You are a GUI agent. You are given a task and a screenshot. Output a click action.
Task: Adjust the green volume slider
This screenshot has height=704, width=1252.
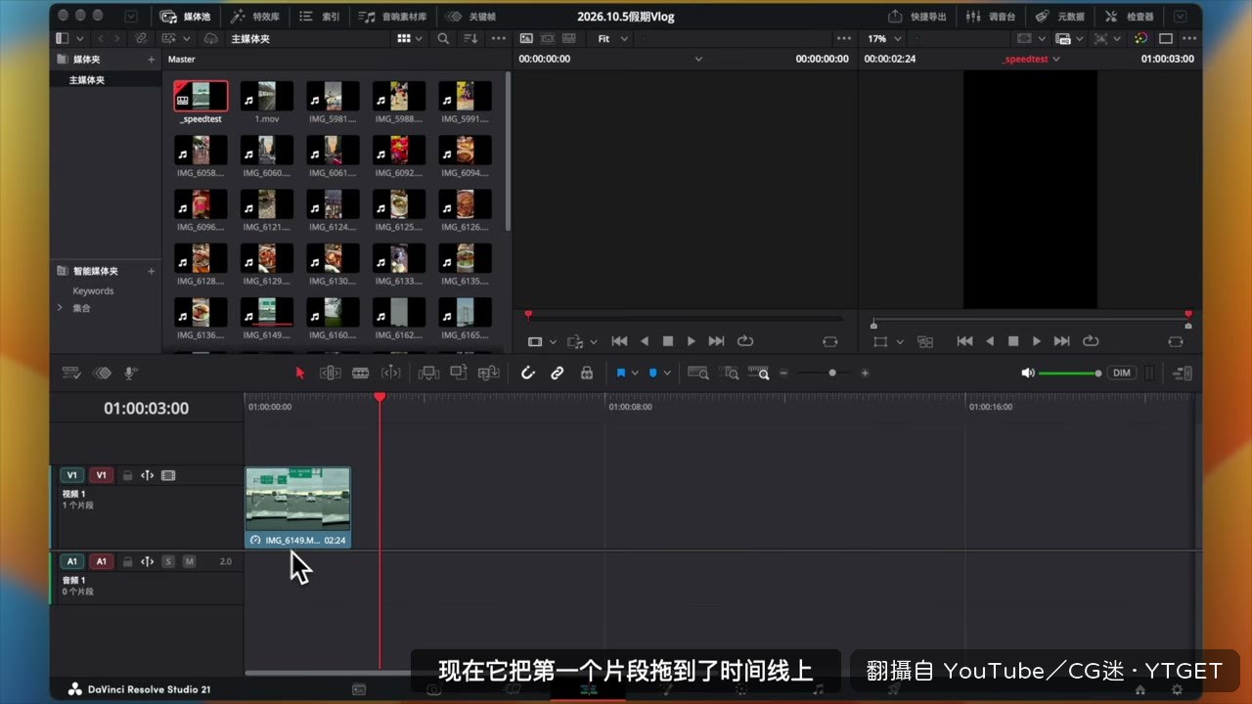tap(1070, 373)
